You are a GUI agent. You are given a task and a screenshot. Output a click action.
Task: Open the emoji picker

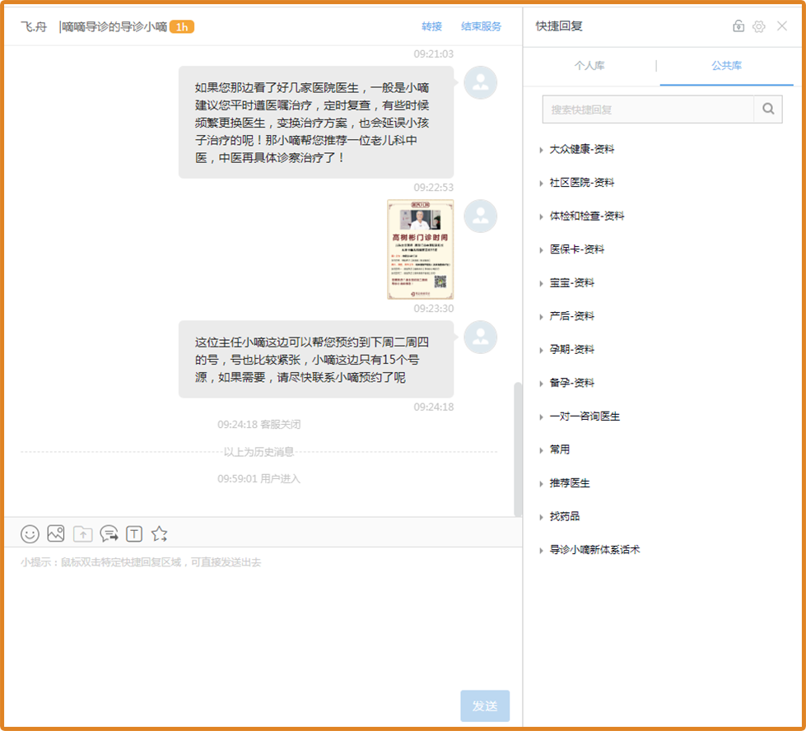pos(30,533)
